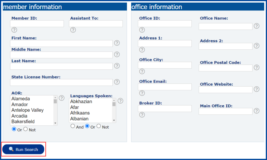The width and height of the screenshot is (267, 160).
Task: Click the First Name help icon
Action: [117, 43]
